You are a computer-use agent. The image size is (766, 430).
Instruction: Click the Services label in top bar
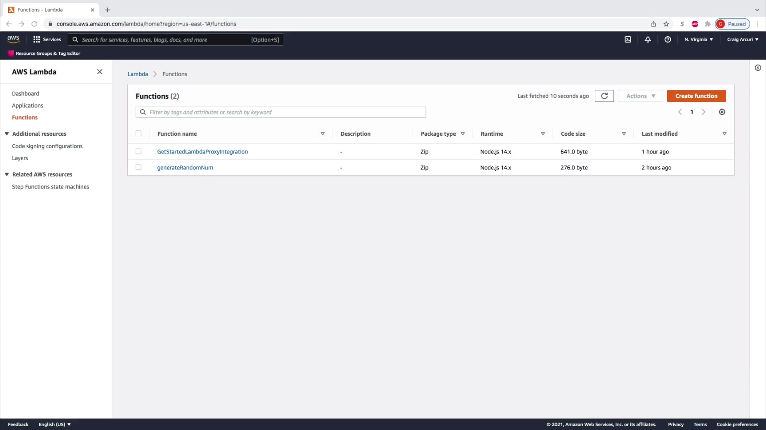coord(52,39)
